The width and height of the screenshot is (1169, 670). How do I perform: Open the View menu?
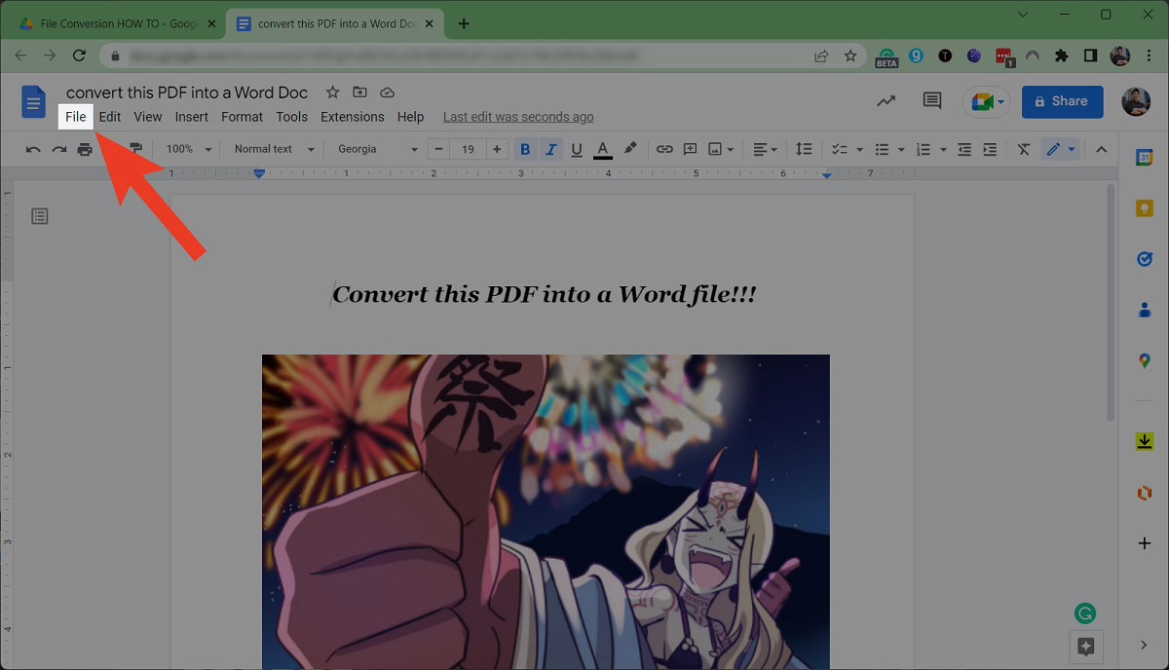[148, 117]
